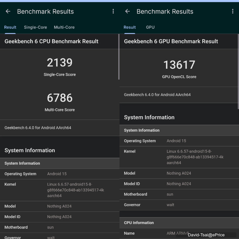Click the Multi-Core Score label
239x239 pixels.
[x=60, y=110]
